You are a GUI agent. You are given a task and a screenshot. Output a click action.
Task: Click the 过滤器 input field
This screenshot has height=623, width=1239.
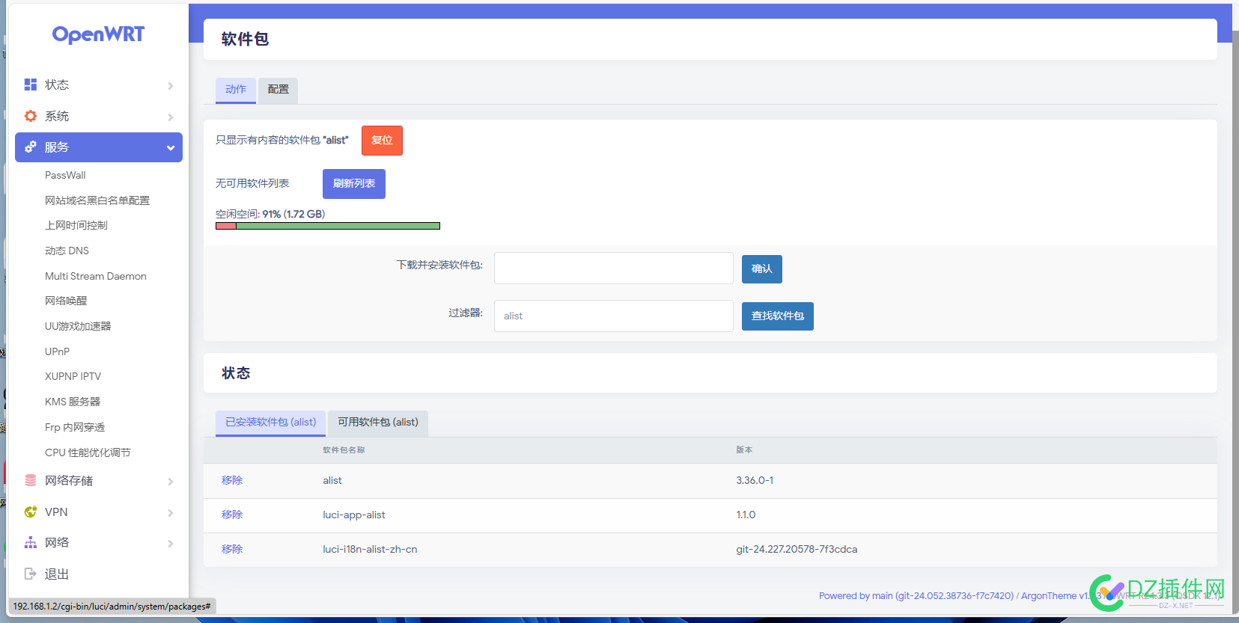[x=614, y=316]
